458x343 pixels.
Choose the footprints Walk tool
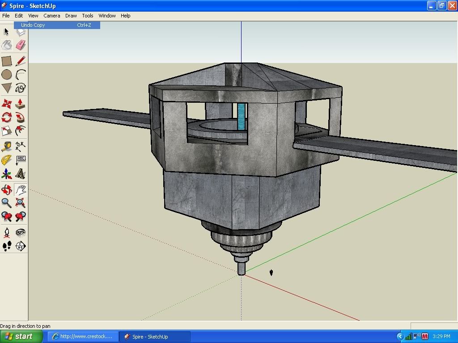pos(6,246)
